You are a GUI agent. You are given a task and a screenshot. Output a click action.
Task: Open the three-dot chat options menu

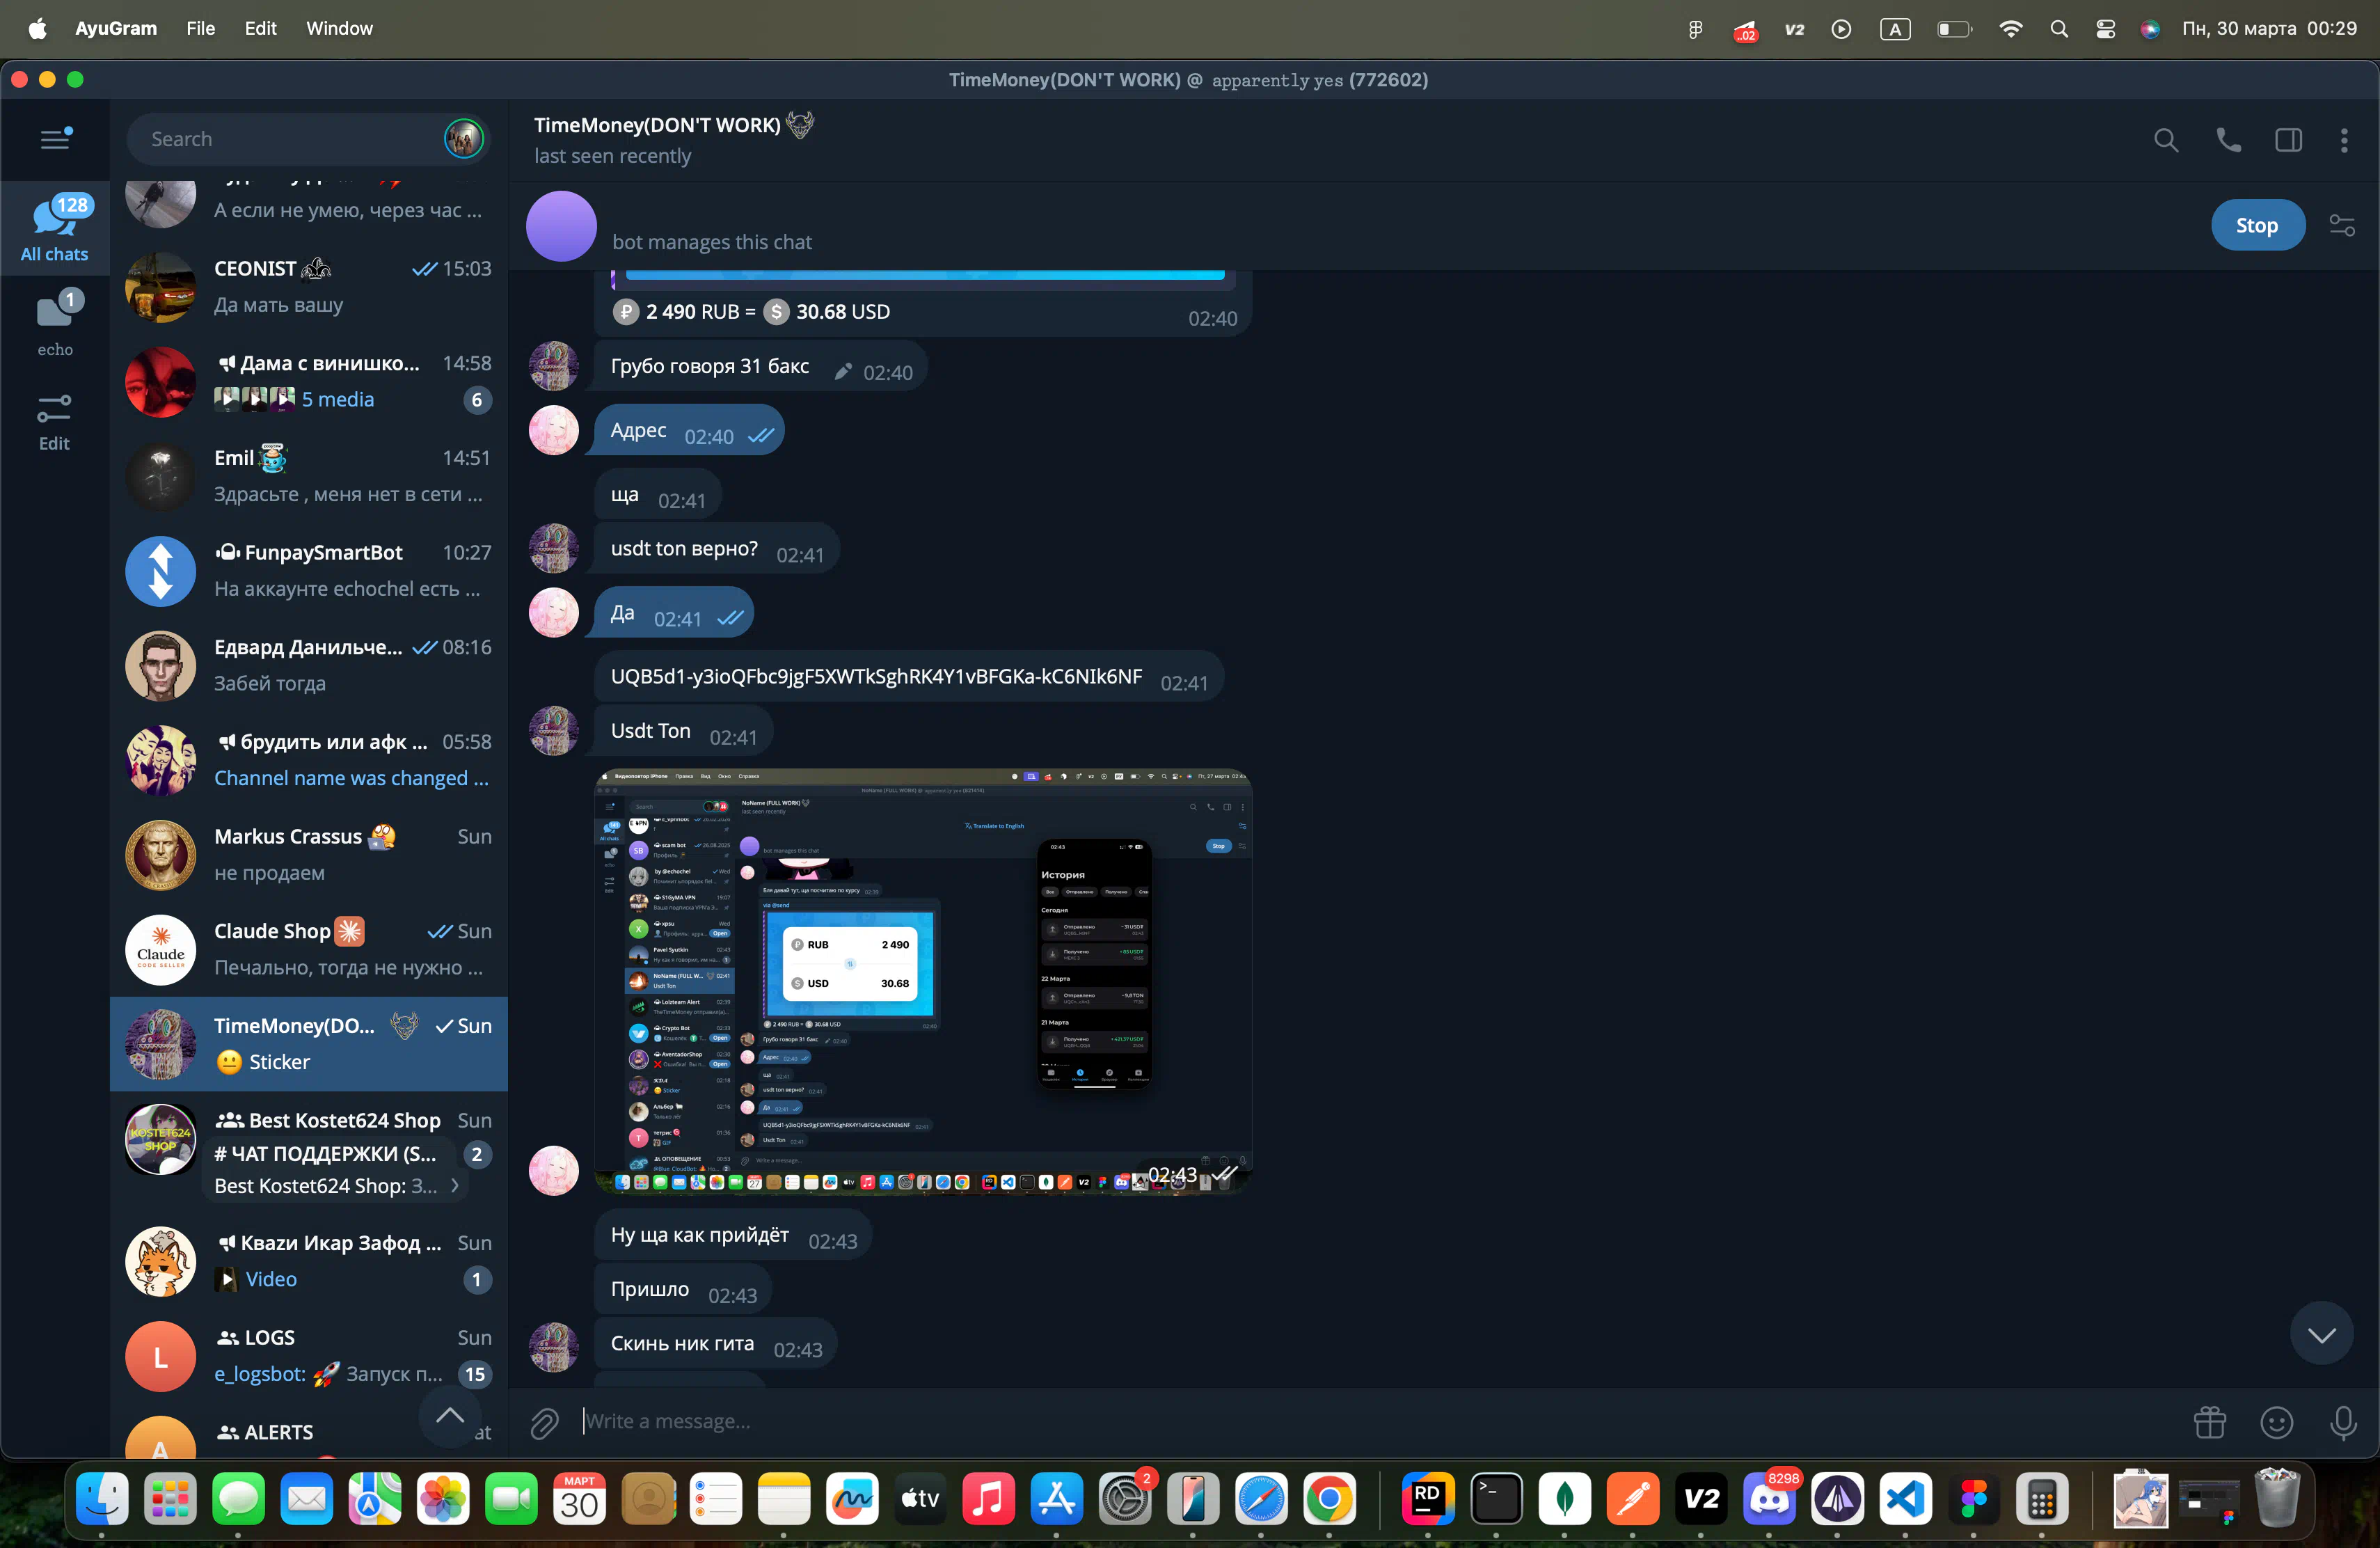coord(2344,140)
